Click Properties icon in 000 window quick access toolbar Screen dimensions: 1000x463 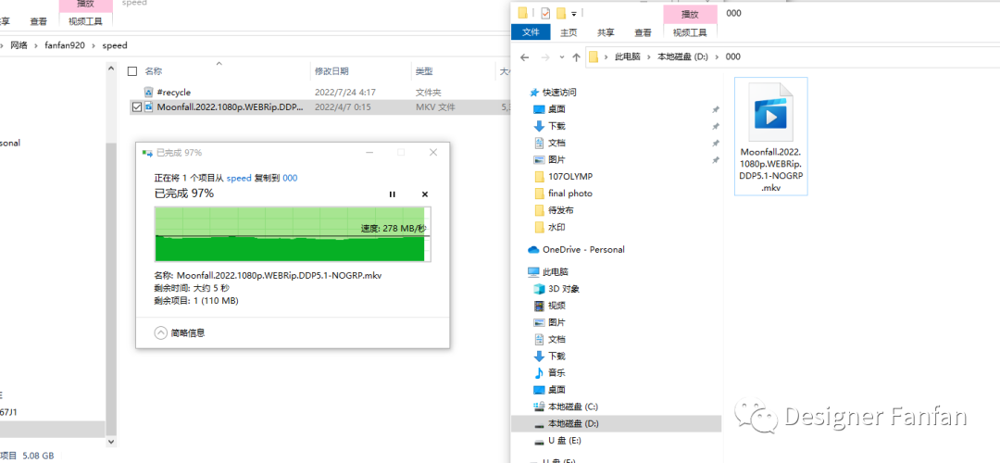545,13
